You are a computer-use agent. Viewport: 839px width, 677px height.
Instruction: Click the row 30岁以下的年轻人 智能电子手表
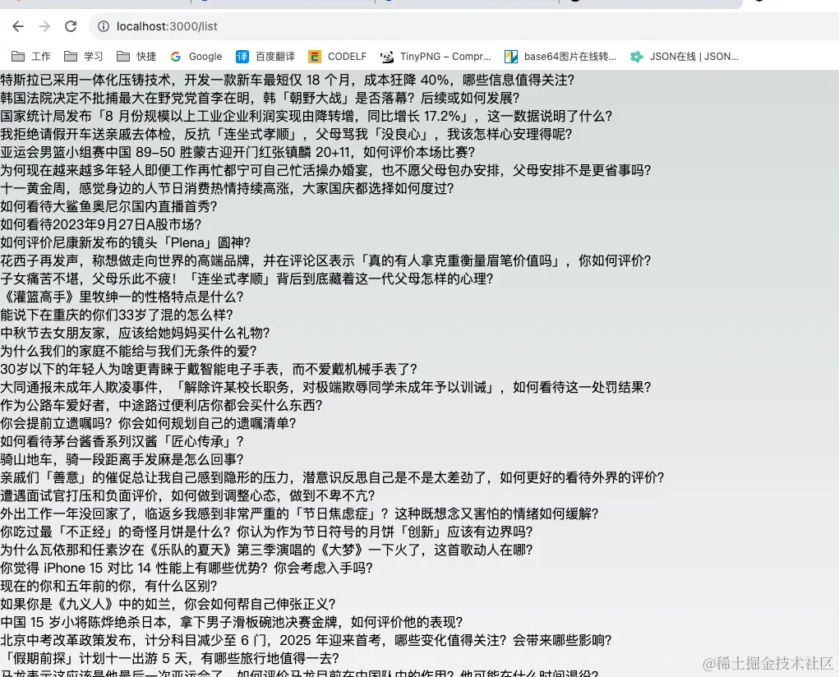(209, 369)
